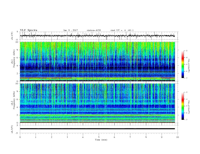Click the ch.1 voltage waveform trace
This screenshot has height=154, width=200.
click(x=97, y=36)
